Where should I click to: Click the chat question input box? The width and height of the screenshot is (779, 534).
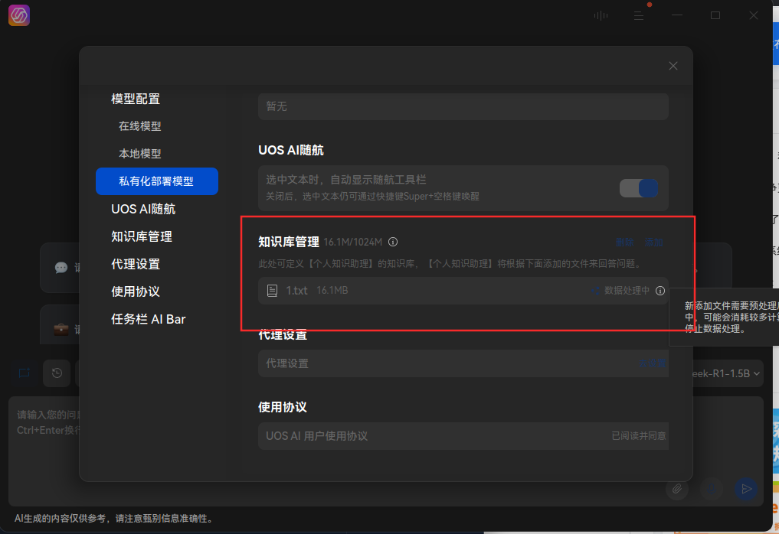385,451
